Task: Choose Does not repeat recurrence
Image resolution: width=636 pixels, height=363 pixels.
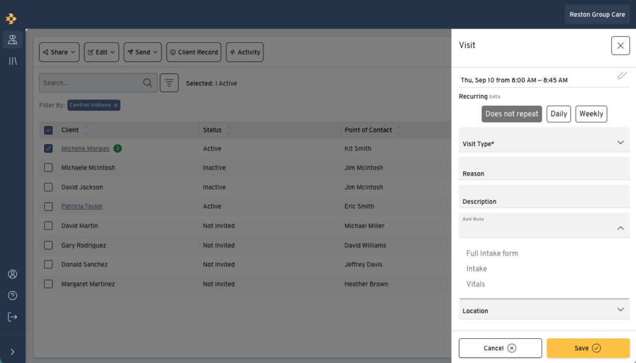Action: (512, 114)
